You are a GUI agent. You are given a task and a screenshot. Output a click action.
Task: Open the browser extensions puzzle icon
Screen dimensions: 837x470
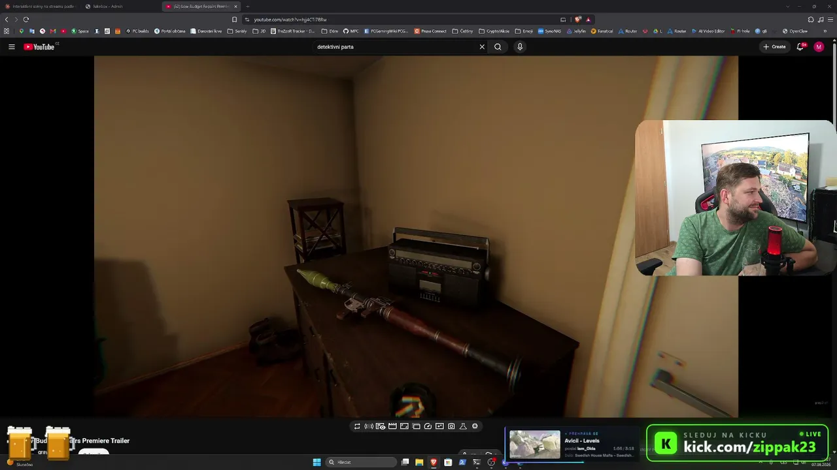coord(811,20)
